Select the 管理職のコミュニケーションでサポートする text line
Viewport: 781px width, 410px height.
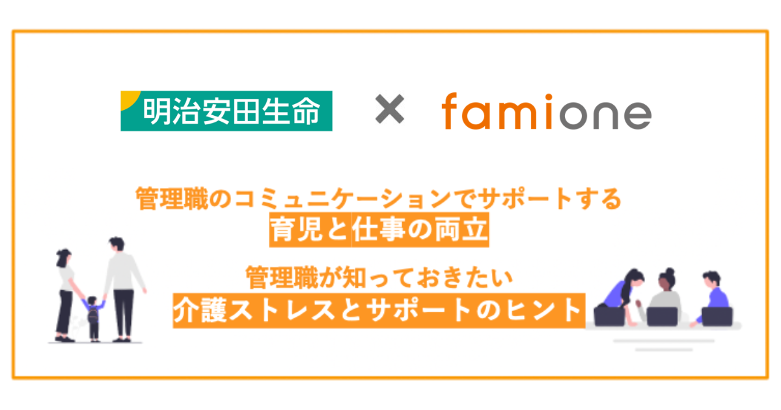pyautogui.click(x=378, y=199)
